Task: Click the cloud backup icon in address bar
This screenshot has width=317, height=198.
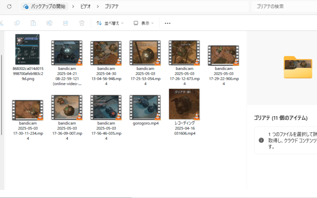Action: (x=26, y=6)
